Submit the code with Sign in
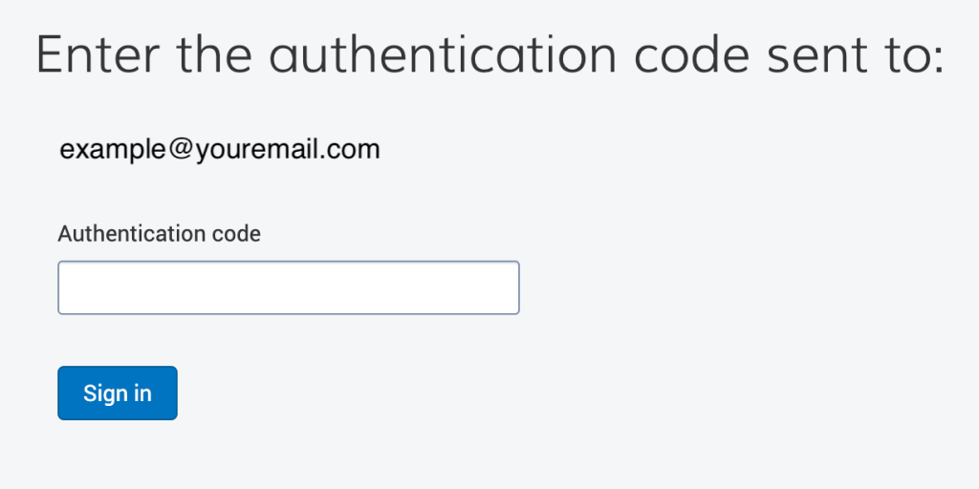The height and width of the screenshot is (489, 979). (118, 393)
